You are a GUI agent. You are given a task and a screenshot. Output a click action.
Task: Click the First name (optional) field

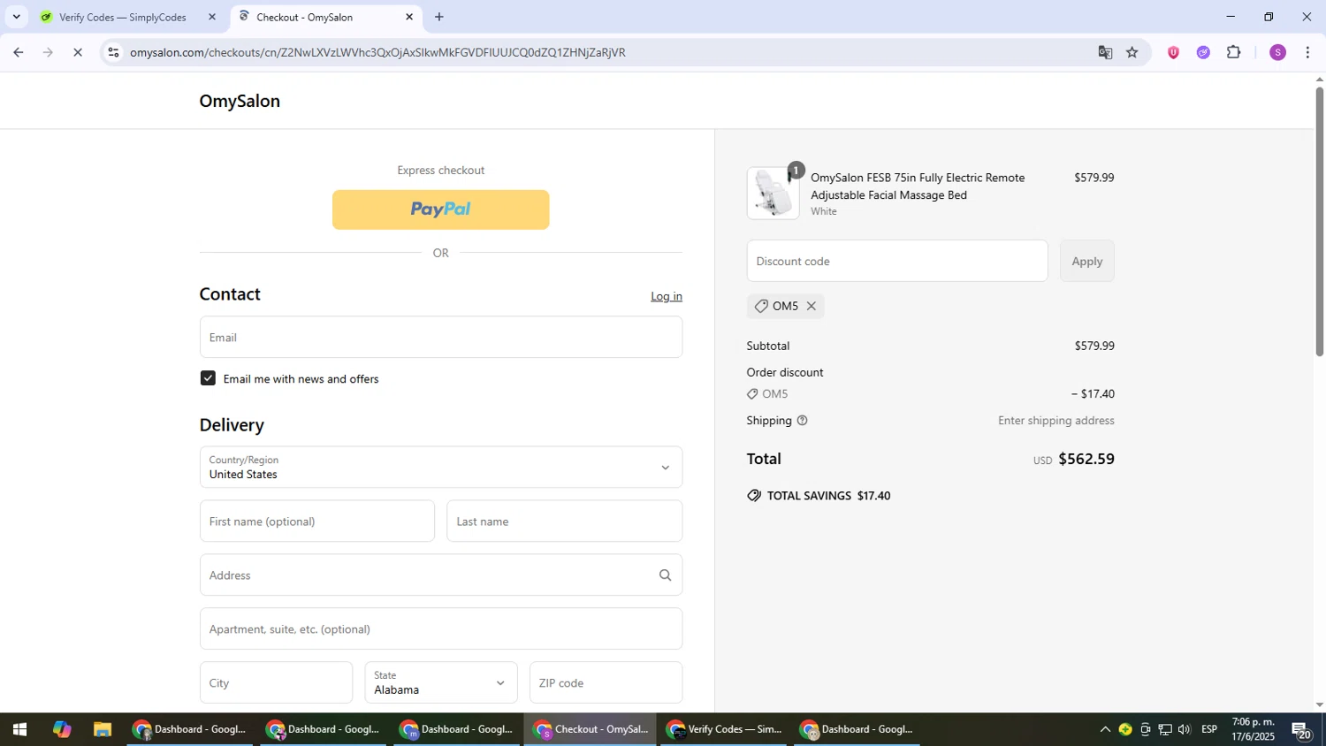coord(316,521)
